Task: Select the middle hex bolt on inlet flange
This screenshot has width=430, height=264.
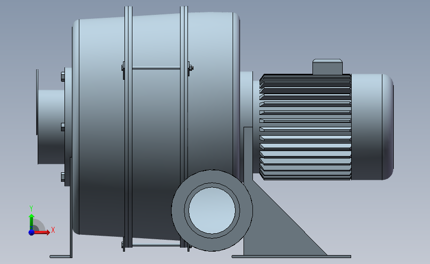Action: (x=63, y=127)
